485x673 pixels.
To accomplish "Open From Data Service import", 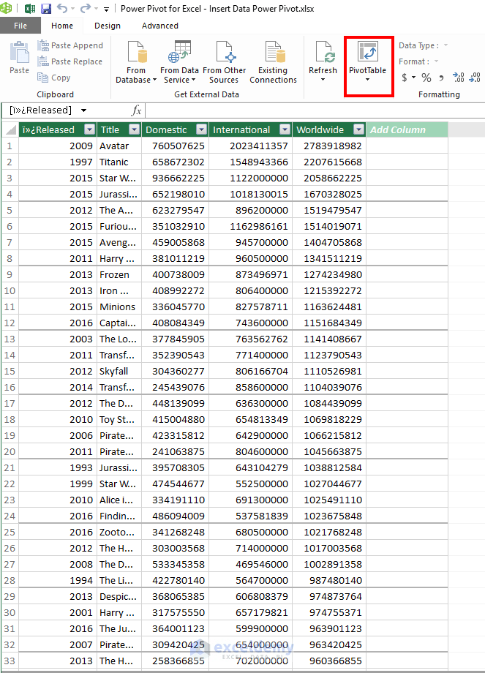I will (179, 62).
